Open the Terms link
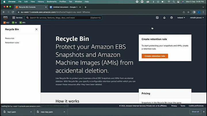 coord(183,106)
